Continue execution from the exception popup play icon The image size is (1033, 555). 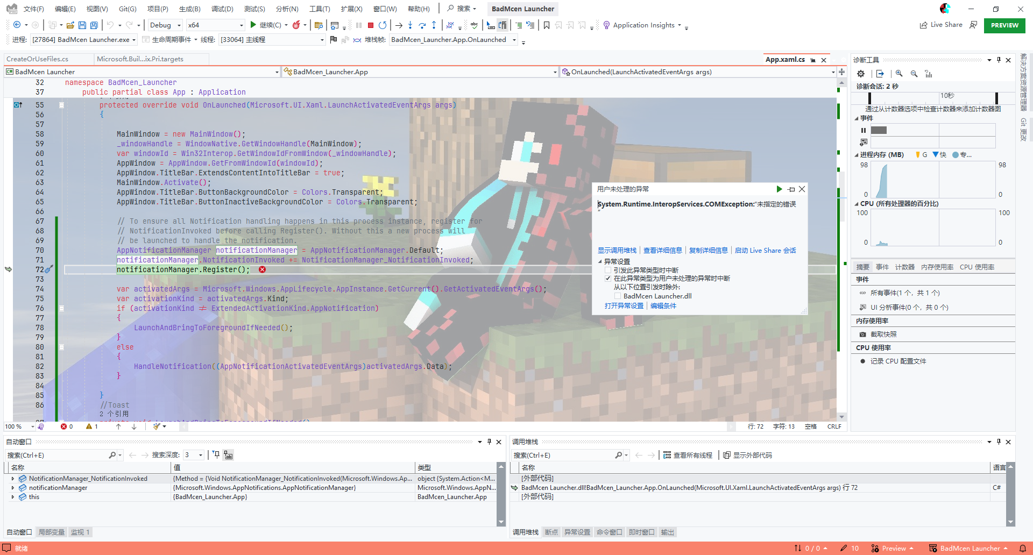[779, 189]
